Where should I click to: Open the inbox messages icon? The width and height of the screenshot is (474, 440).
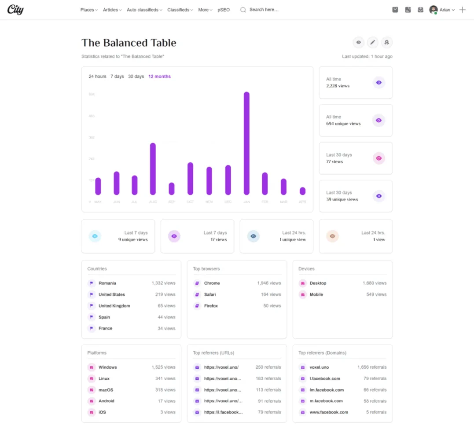[x=420, y=10]
